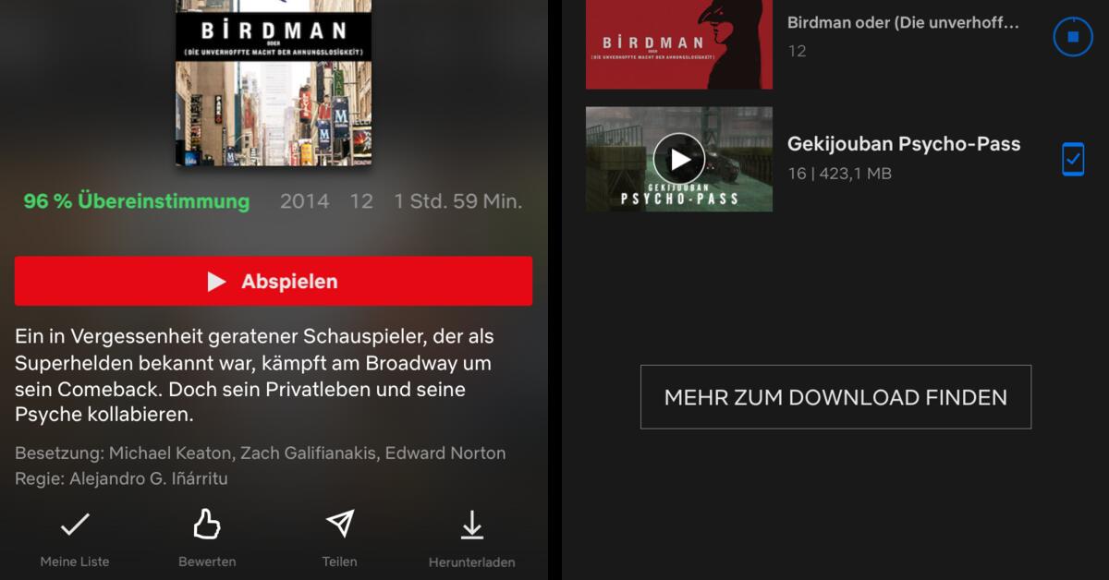Click MEHR ZUM DOWNLOAD FINDEN button
This screenshot has width=1109, height=580.
coord(835,397)
